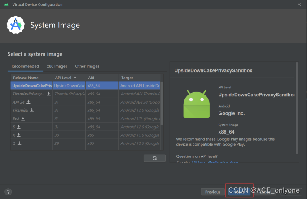Select the Android 12.0 target cell
The image size is (307, 199).
tap(140, 127)
